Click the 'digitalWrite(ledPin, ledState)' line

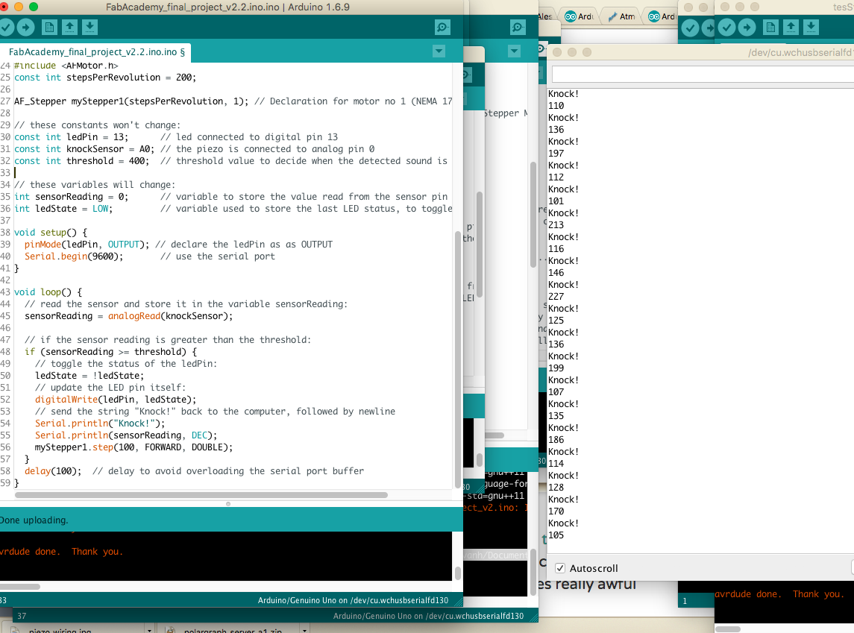pyautogui.click(x=116, y=400)
